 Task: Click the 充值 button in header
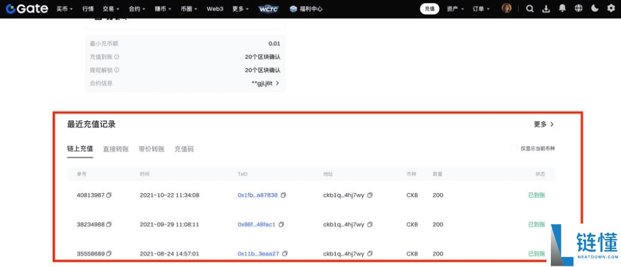click(429, 9)
